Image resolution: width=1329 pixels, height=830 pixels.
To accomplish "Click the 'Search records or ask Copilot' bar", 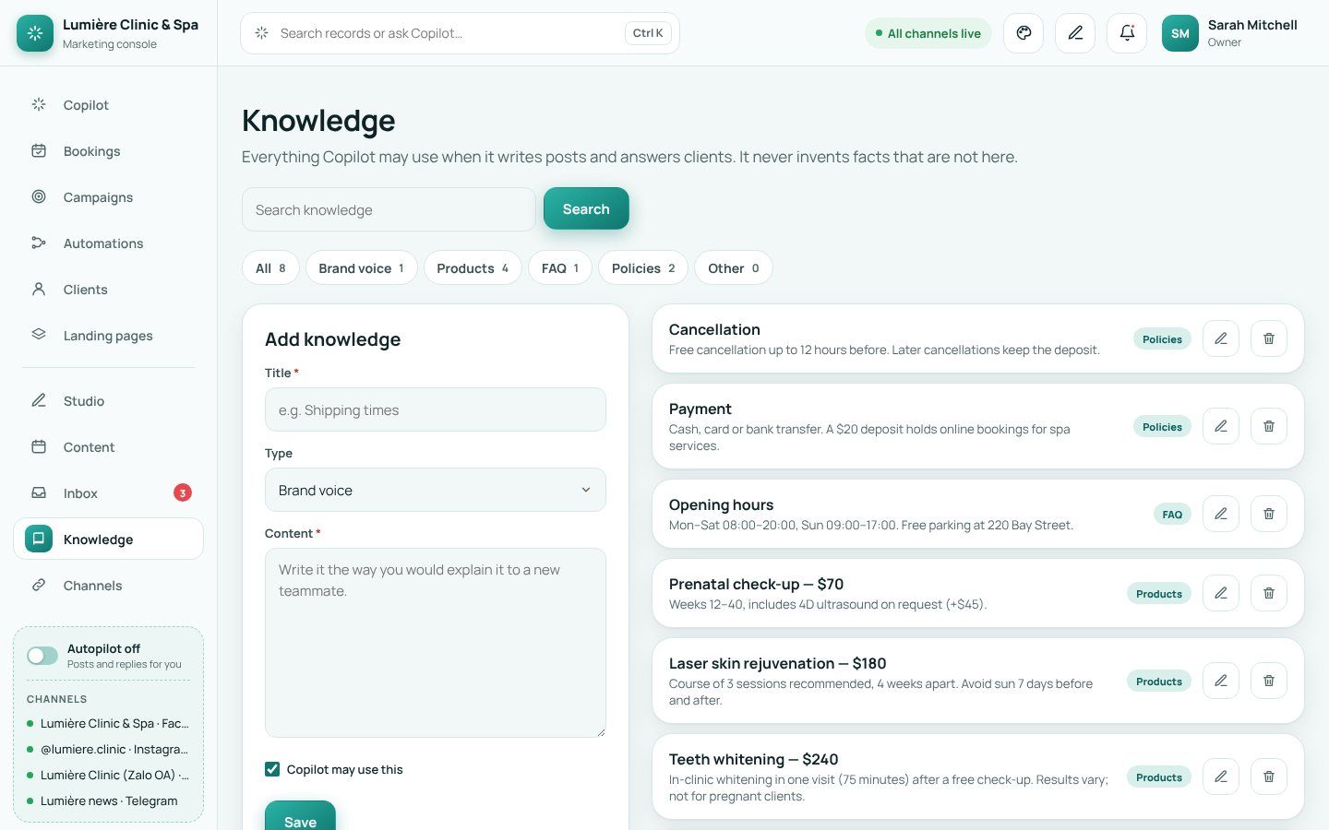I will (x=460, y=33).
